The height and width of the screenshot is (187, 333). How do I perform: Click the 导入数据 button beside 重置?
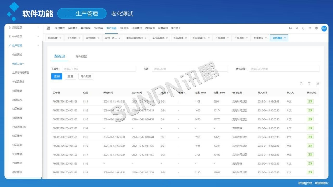tap(86, 76)
